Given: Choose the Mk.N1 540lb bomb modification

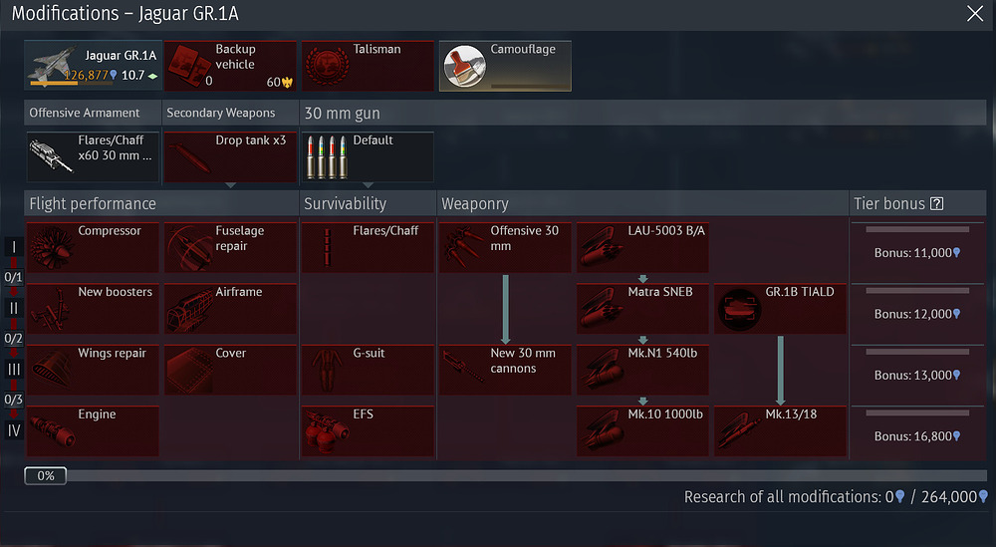Looking at the screenshot, I should [642, 369].
